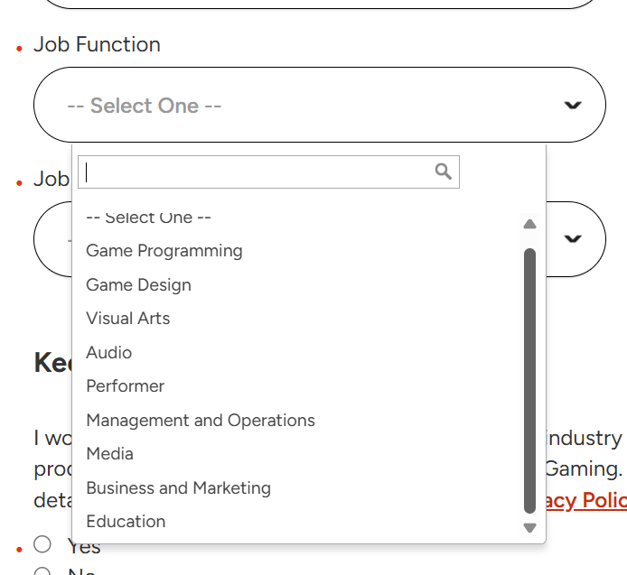Click the scrollbar down arrow in list
Image resolution: width=627 pixels, height=575 pixels.
tap(530, 528)
